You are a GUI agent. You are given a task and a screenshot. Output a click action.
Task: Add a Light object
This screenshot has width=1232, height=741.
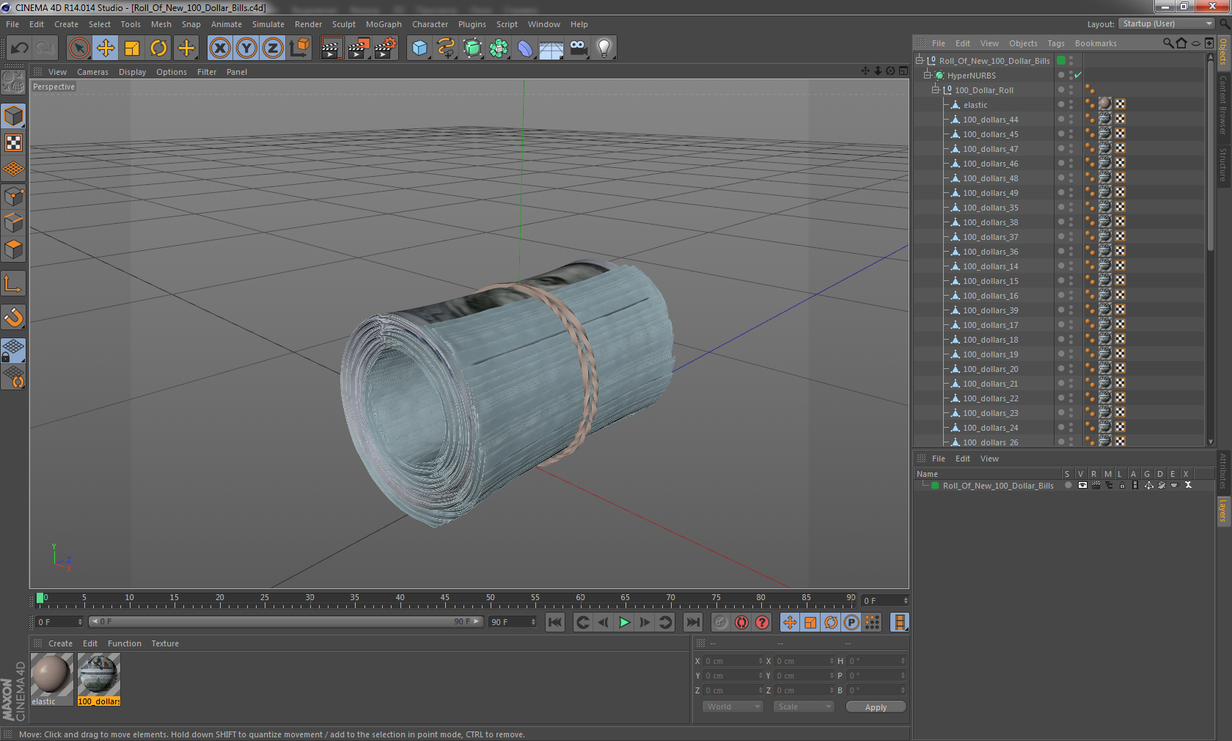(604, 48)
